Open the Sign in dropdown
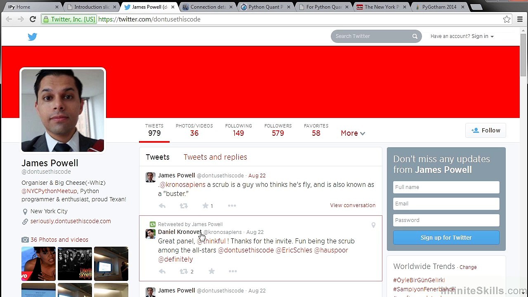Screen dimensions: 528x297 [x=483, y=36]
